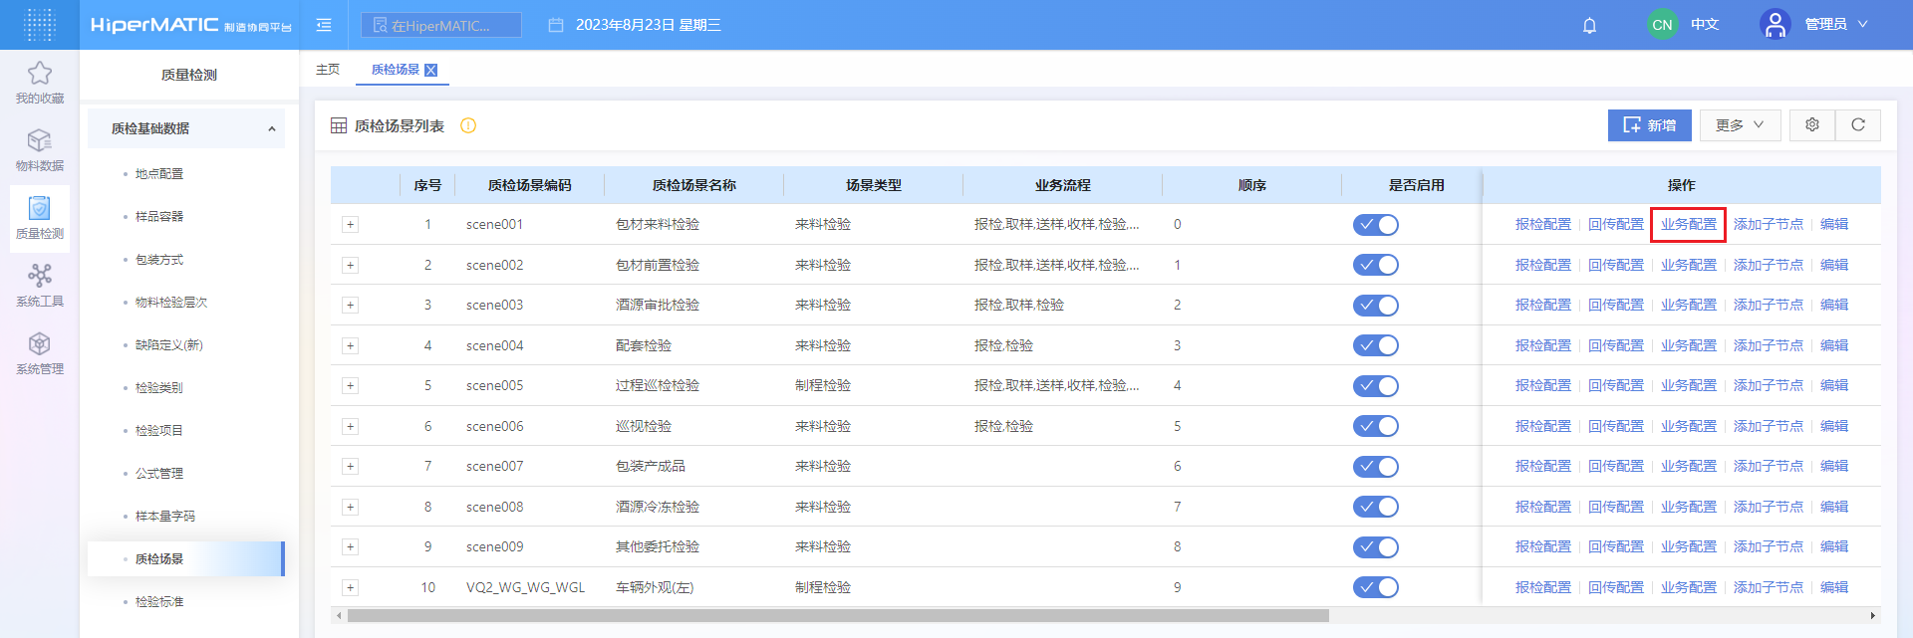Toggle enabled switch for scene003

[1376, 306]
